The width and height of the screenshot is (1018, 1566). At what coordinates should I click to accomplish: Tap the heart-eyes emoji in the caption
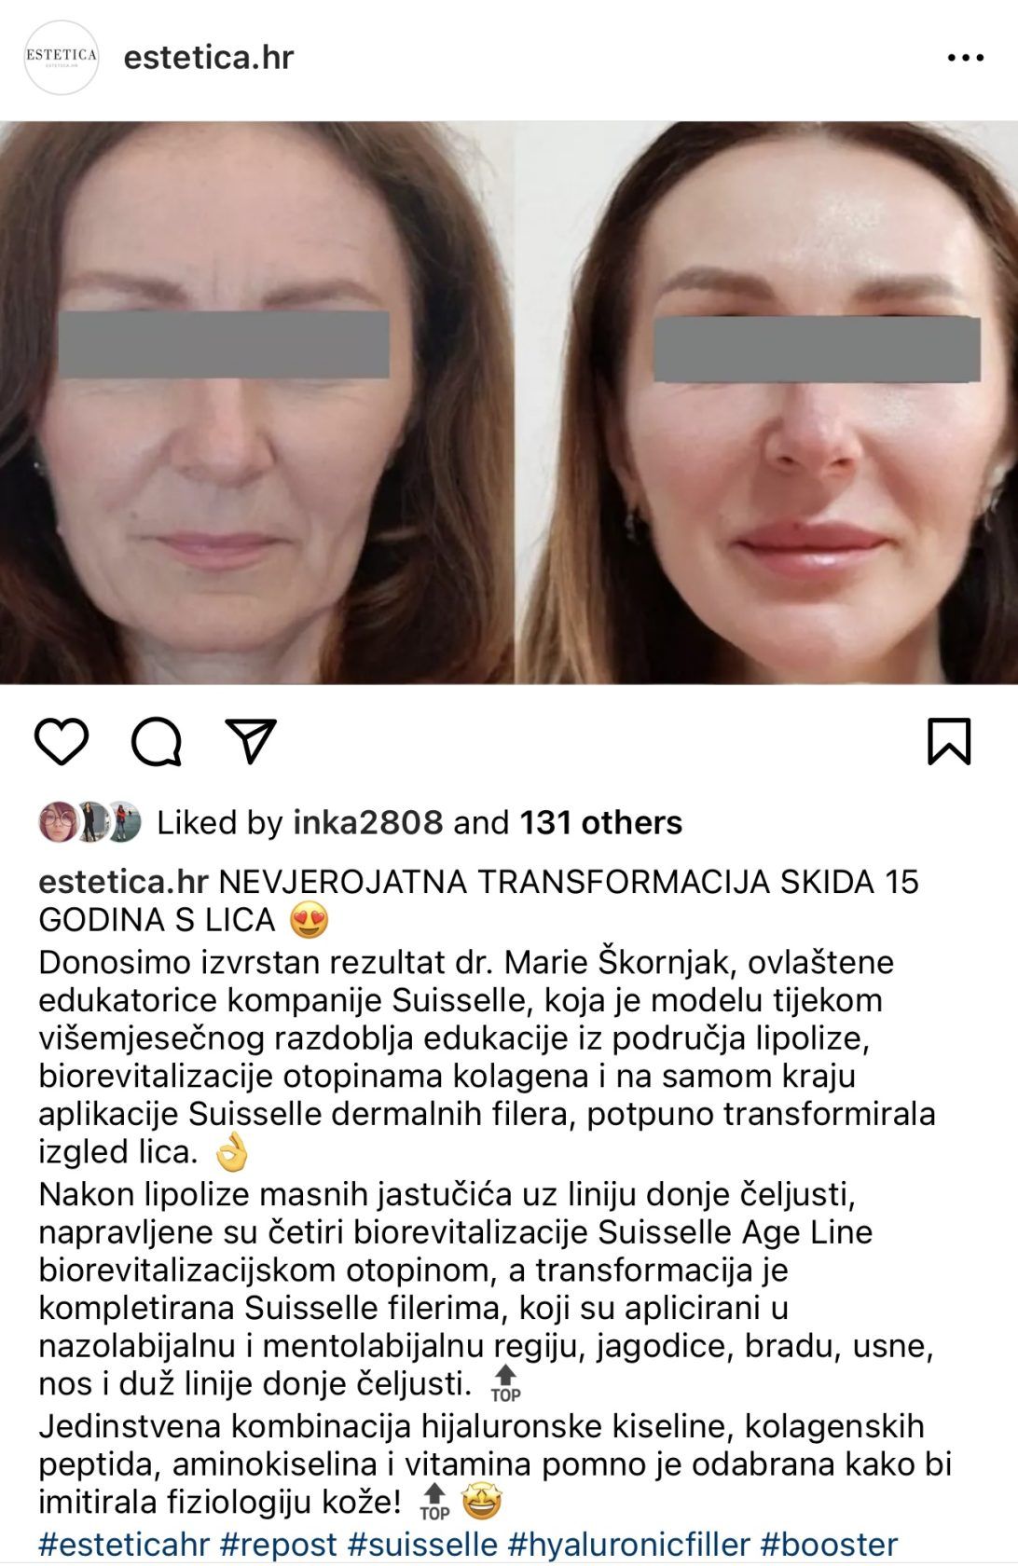click(310, 920)
